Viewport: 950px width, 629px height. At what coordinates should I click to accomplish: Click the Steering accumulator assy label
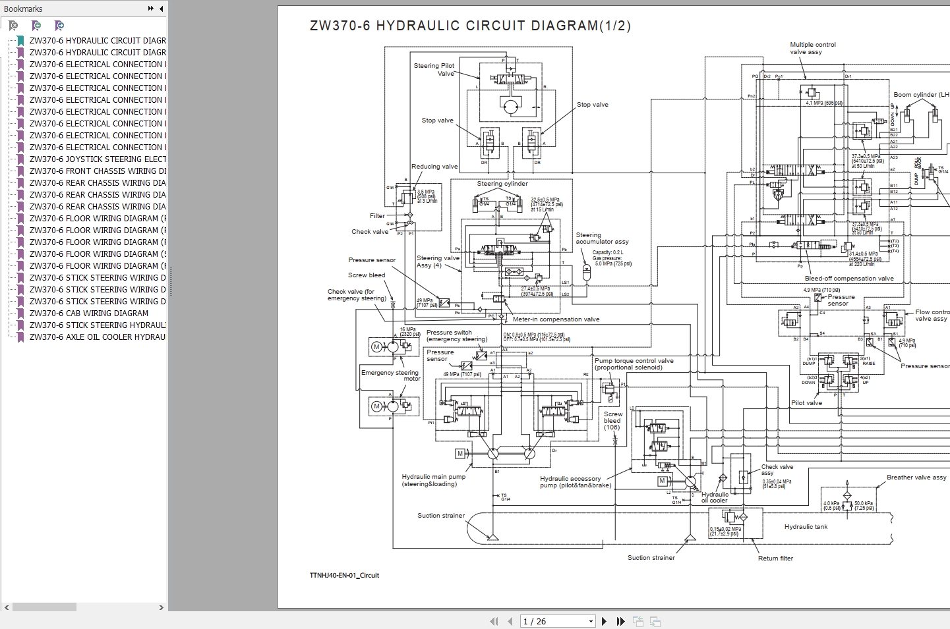tap(602, 238)
